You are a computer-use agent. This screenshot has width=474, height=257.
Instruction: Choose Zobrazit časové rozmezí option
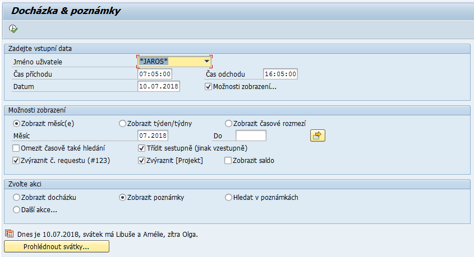[228, 124]
